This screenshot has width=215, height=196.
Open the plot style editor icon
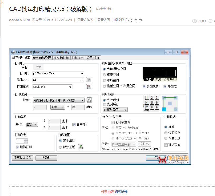pyautogui.click(x=89, y=87)
